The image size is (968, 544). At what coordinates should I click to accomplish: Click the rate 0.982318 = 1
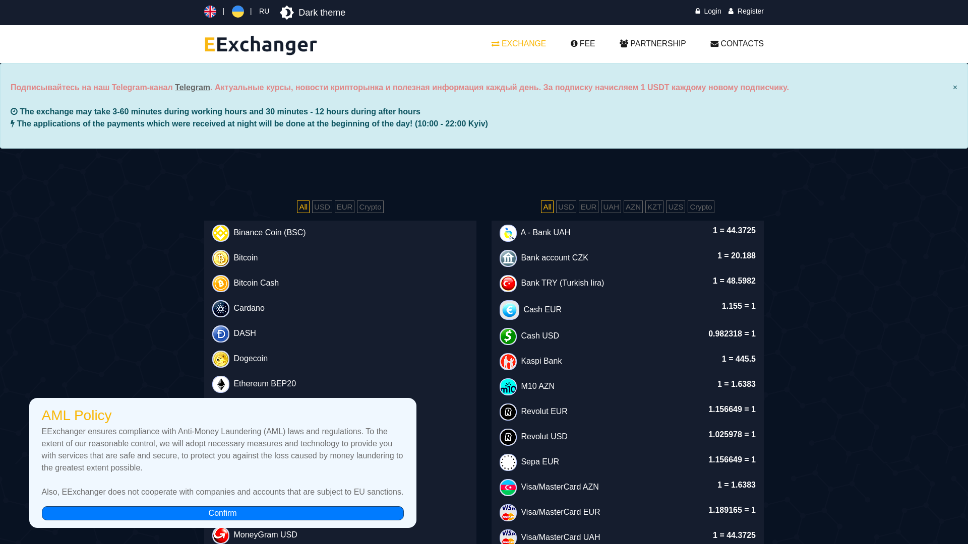pos(732,334)
